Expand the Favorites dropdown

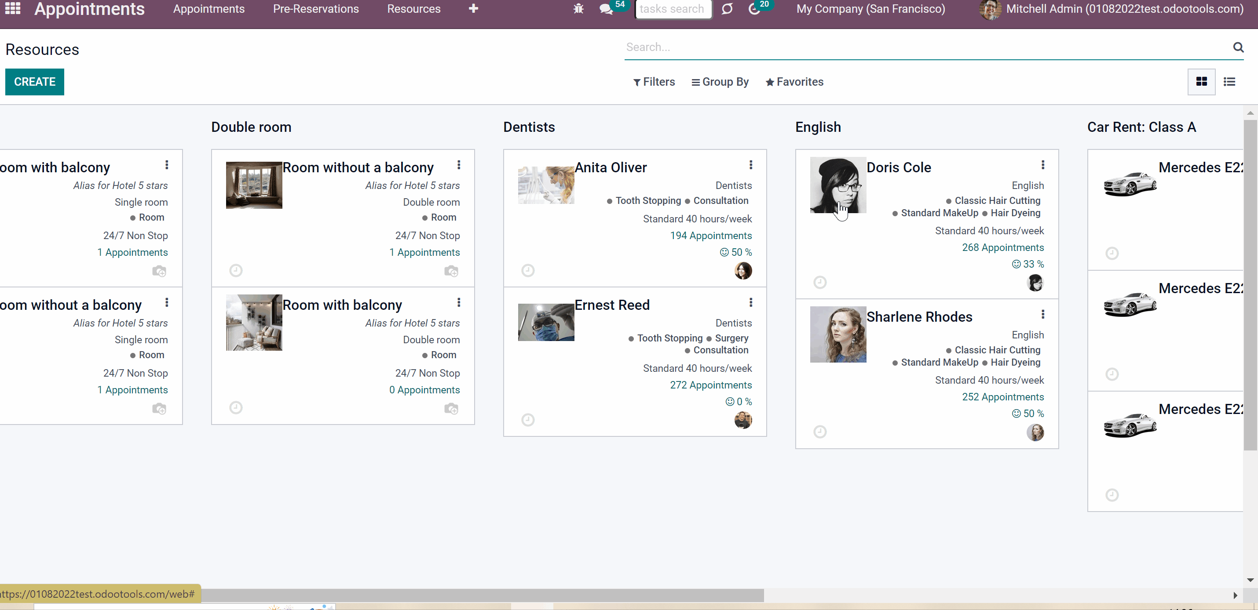(794, 82)
